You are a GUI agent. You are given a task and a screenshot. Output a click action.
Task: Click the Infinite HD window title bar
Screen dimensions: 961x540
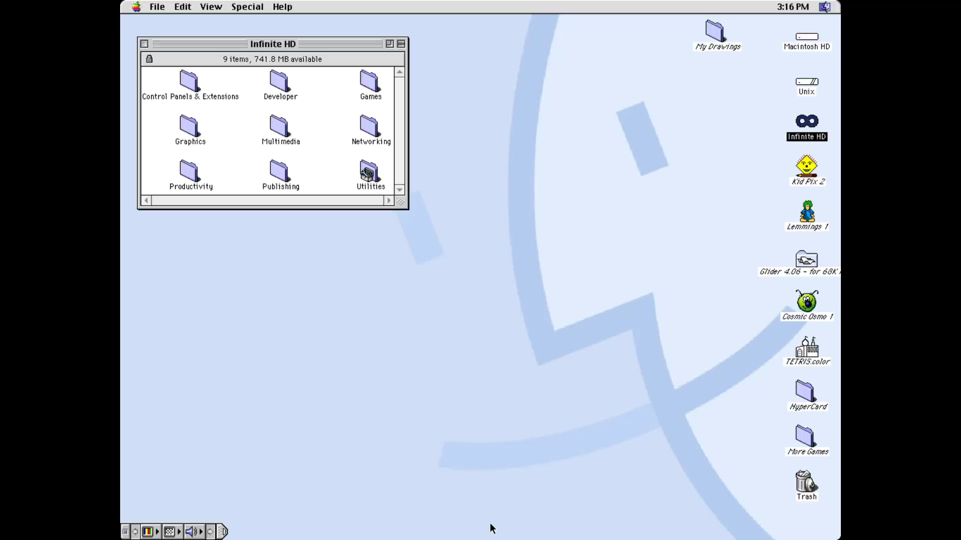coord(273,44)
